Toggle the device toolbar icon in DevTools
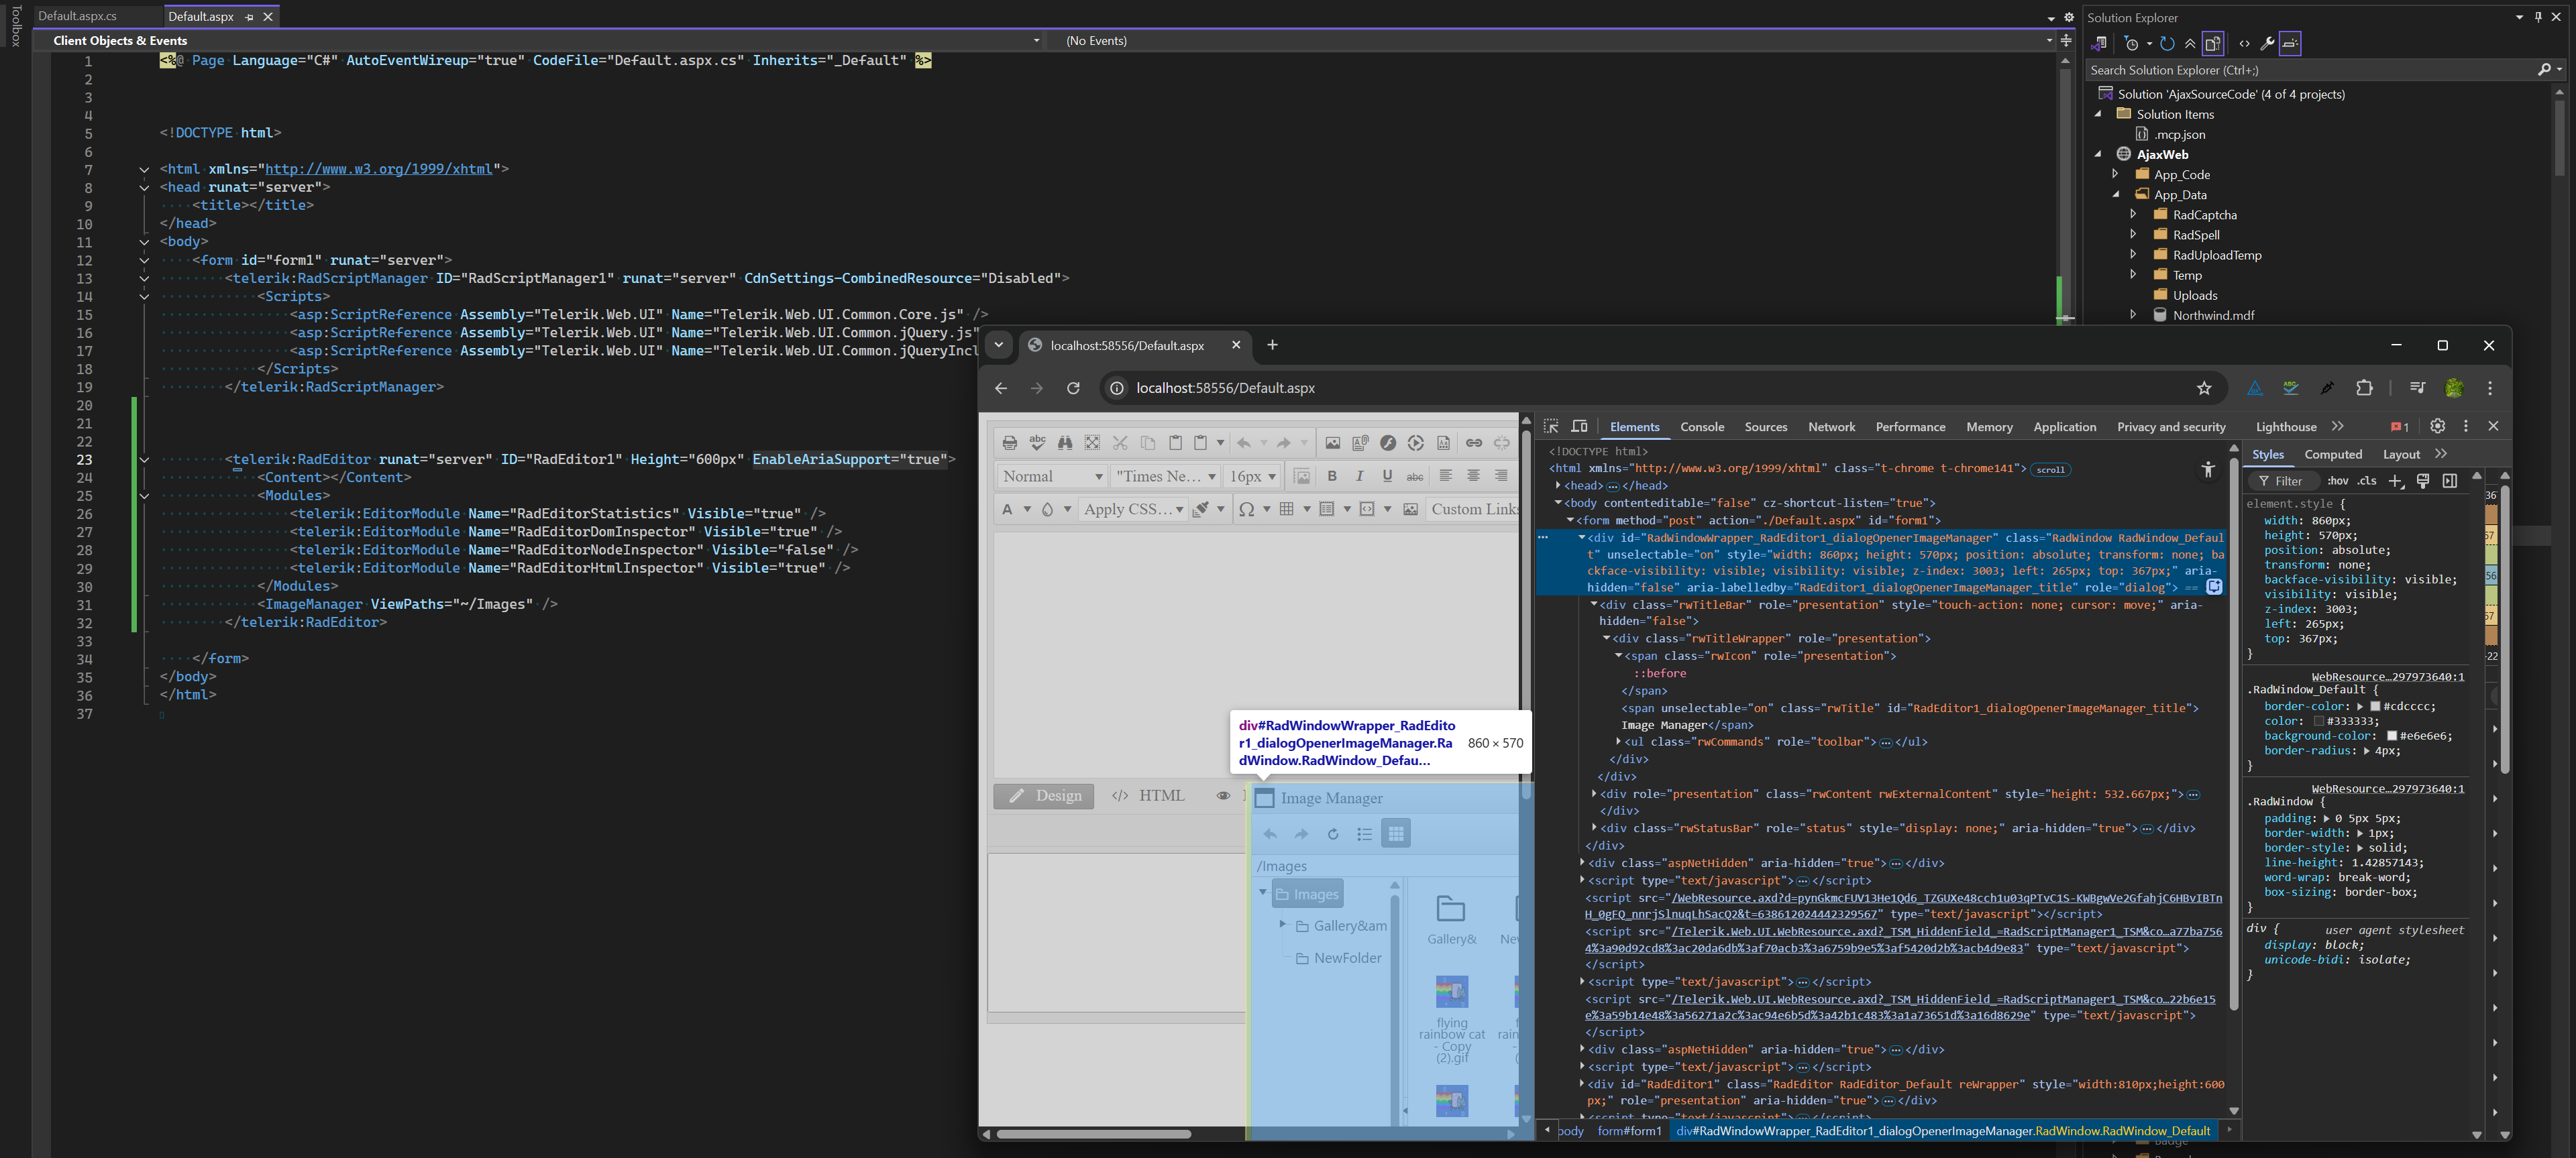 pos(1579,426)
